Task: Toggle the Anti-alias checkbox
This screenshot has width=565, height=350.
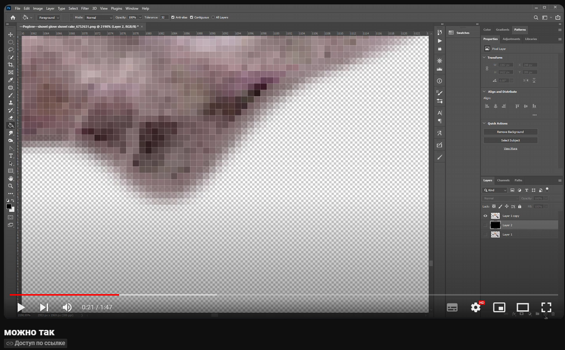Action: point(173,17)
